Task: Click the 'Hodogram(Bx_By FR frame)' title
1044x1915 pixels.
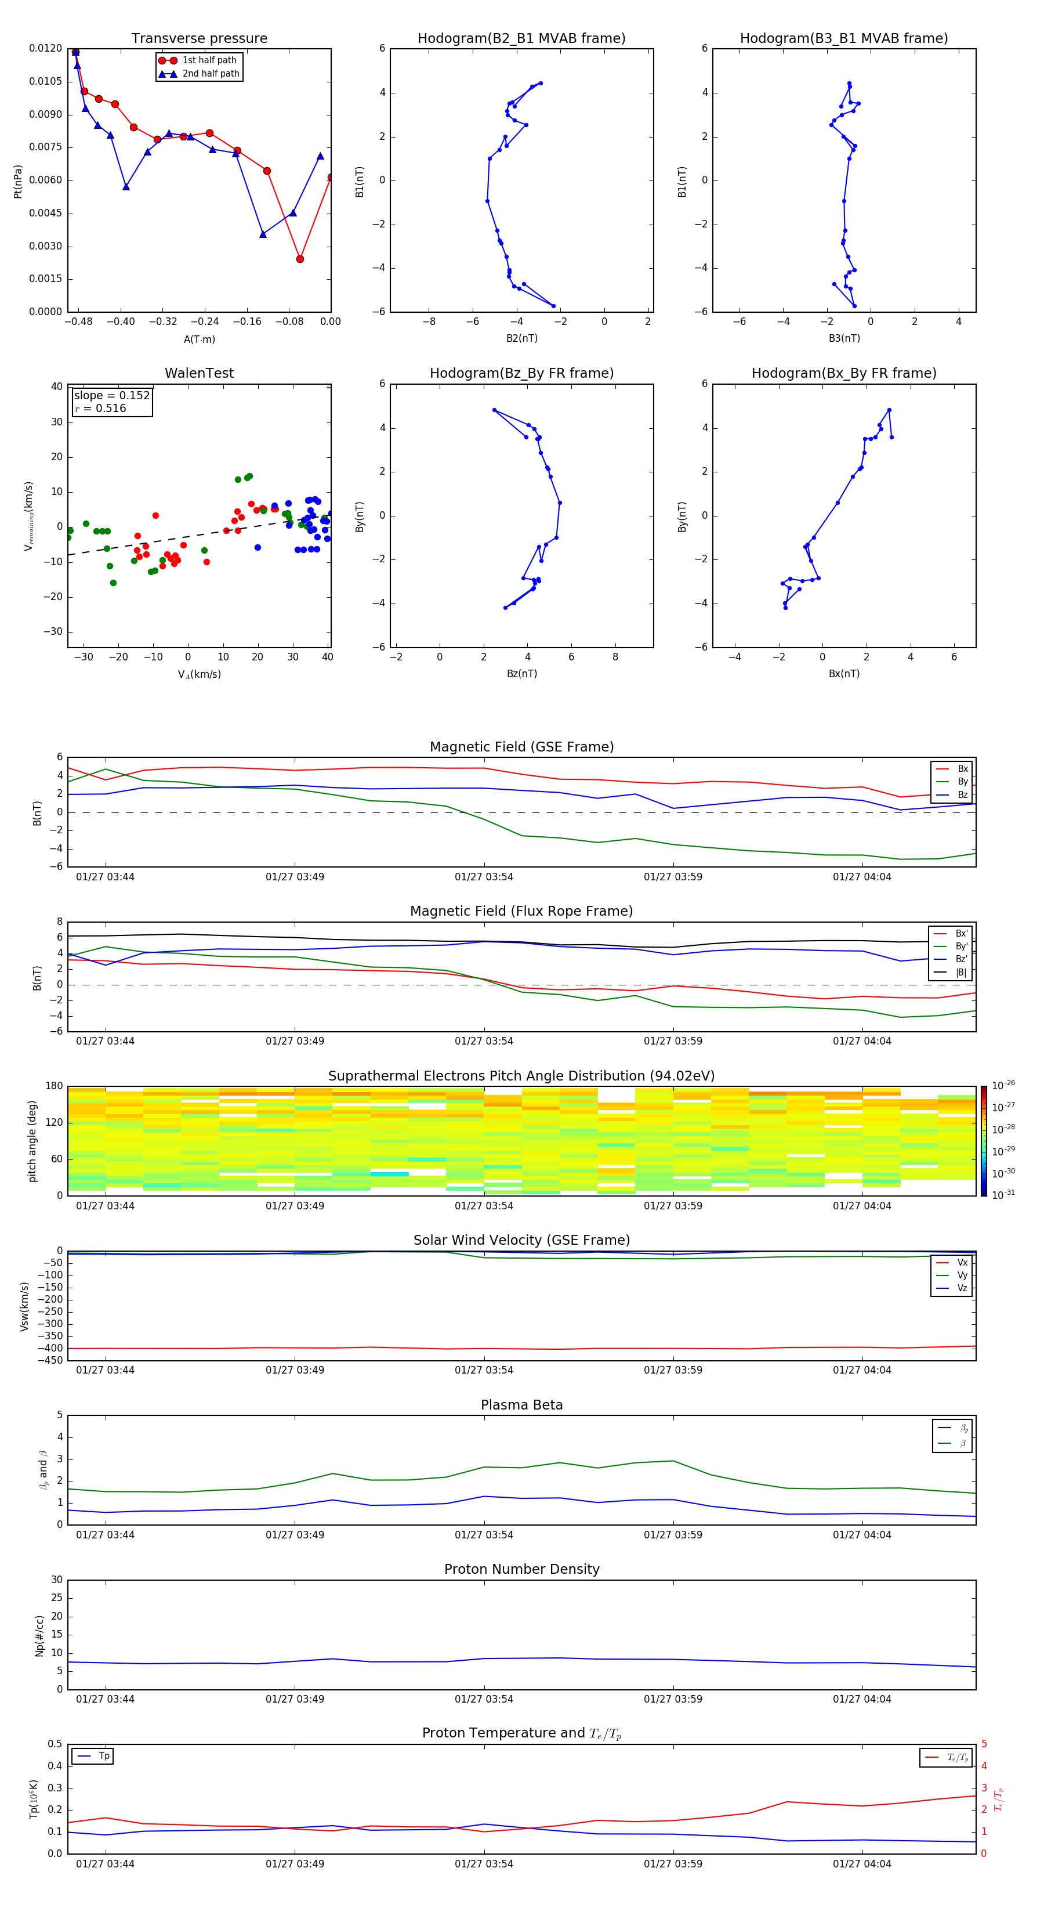Action: (x=844, y=373)
